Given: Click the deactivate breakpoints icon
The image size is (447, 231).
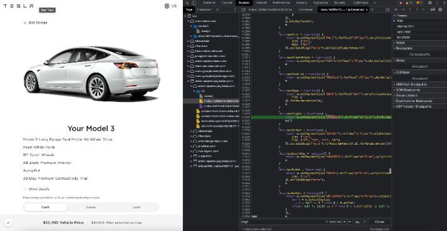Looking at the screenshot, I should coord(433,9).
